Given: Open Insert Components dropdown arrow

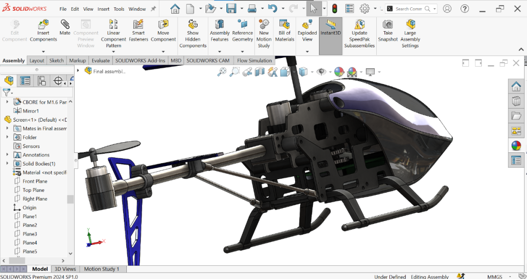Looking at the screenshot, I should tap(43, 52).
